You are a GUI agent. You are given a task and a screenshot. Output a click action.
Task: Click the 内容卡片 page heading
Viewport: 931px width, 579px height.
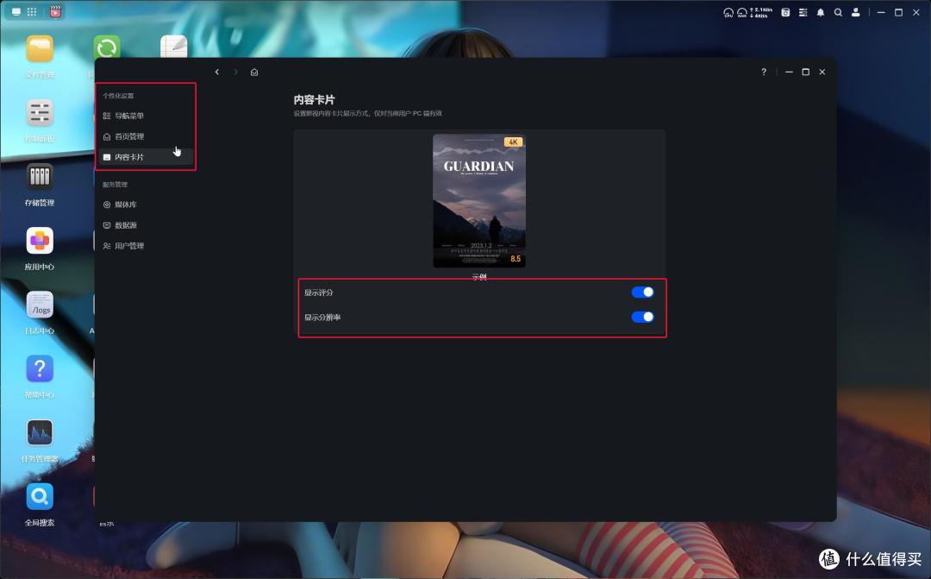tap(314, 100)
